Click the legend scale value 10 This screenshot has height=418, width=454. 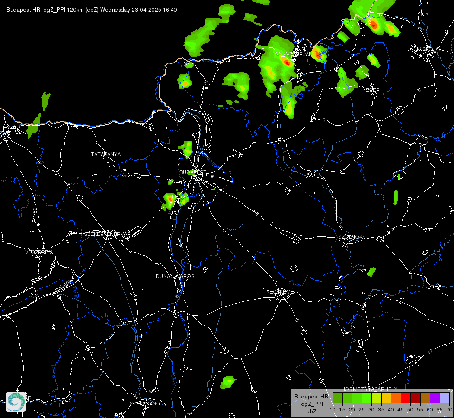[x=333, y=410]
